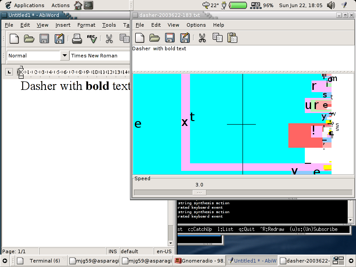The image size is (356, 267).
Task: Click Dasher's Open file folder icon
Action: (x=155, y=38)
